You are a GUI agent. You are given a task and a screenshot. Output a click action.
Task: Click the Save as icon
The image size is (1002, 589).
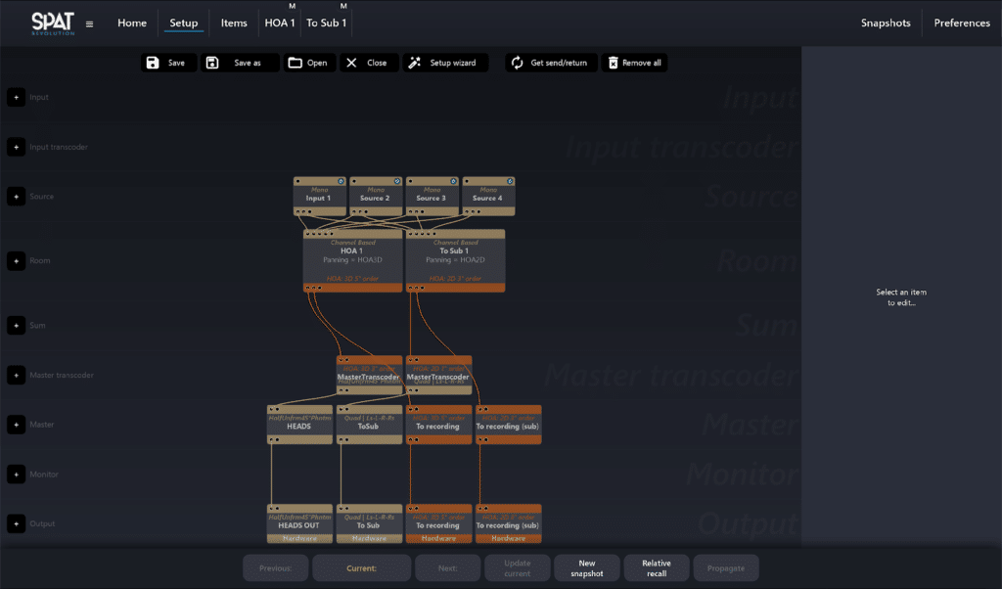(212, 63)
